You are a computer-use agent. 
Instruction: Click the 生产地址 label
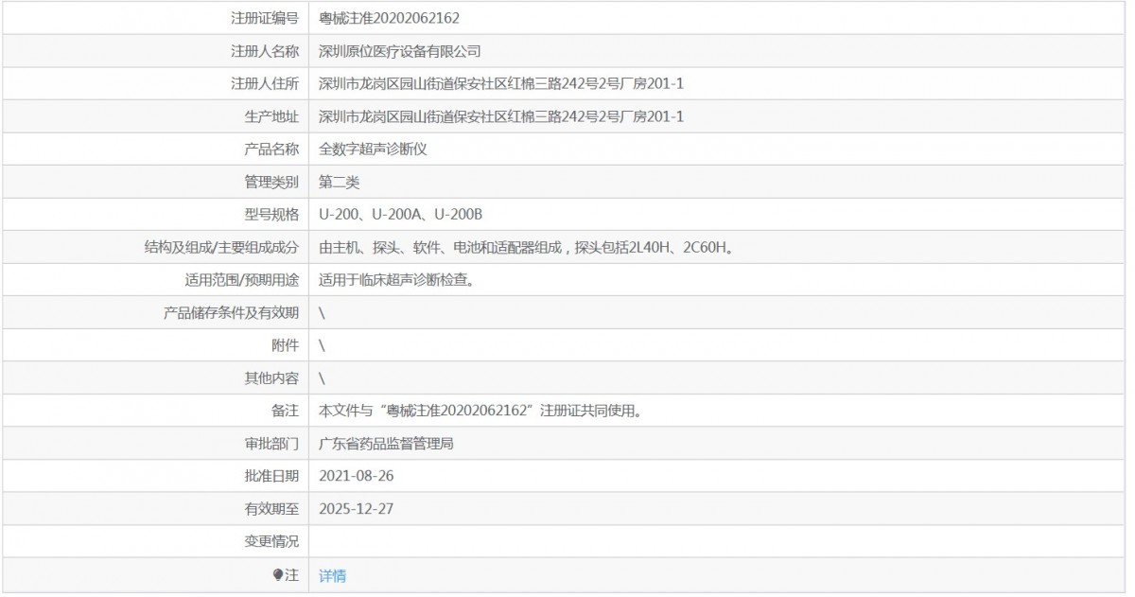point(271,116)
